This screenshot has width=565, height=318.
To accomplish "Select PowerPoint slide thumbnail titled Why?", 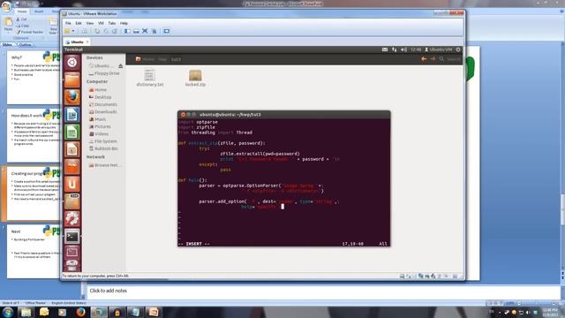I will (34, 78).
